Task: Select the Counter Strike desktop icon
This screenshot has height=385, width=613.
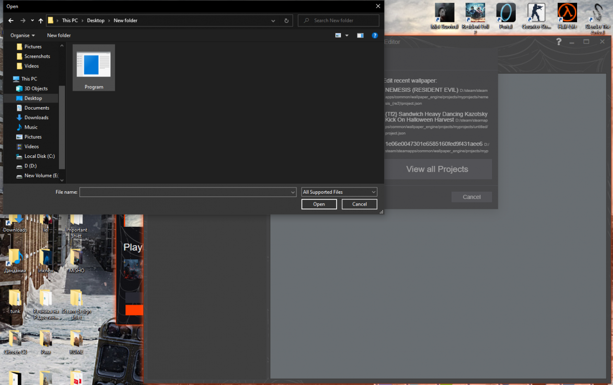Action: (536, 14)
